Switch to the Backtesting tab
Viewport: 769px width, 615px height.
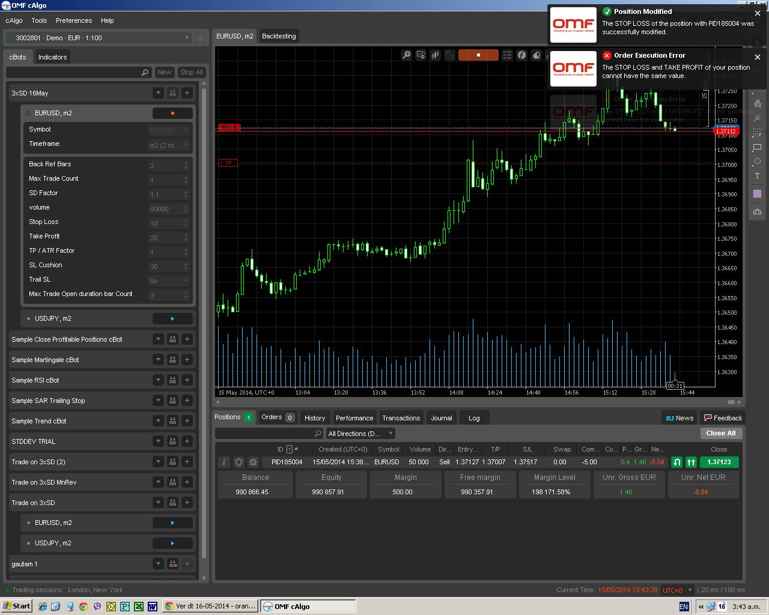pos(279,36)
